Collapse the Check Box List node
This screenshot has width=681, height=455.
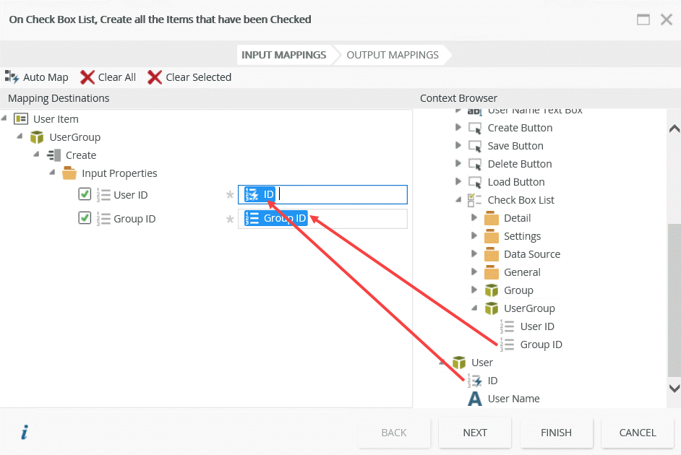click(x=458, y=200)
